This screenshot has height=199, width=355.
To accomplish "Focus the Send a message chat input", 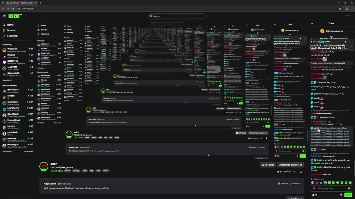I will tap(332, 188).
